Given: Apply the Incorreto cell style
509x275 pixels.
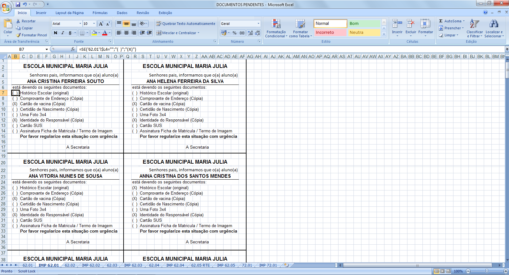Looking at the screenshot, I should pos(330,33).
